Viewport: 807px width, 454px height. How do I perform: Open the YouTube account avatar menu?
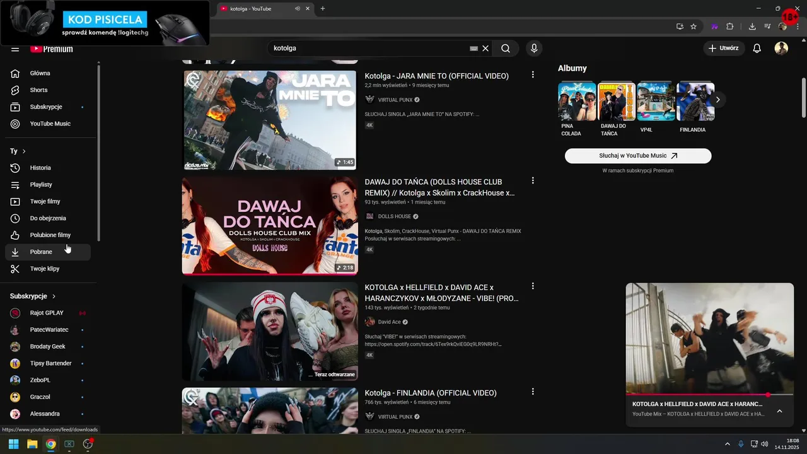pyautogui.click(x=781, y=48)
